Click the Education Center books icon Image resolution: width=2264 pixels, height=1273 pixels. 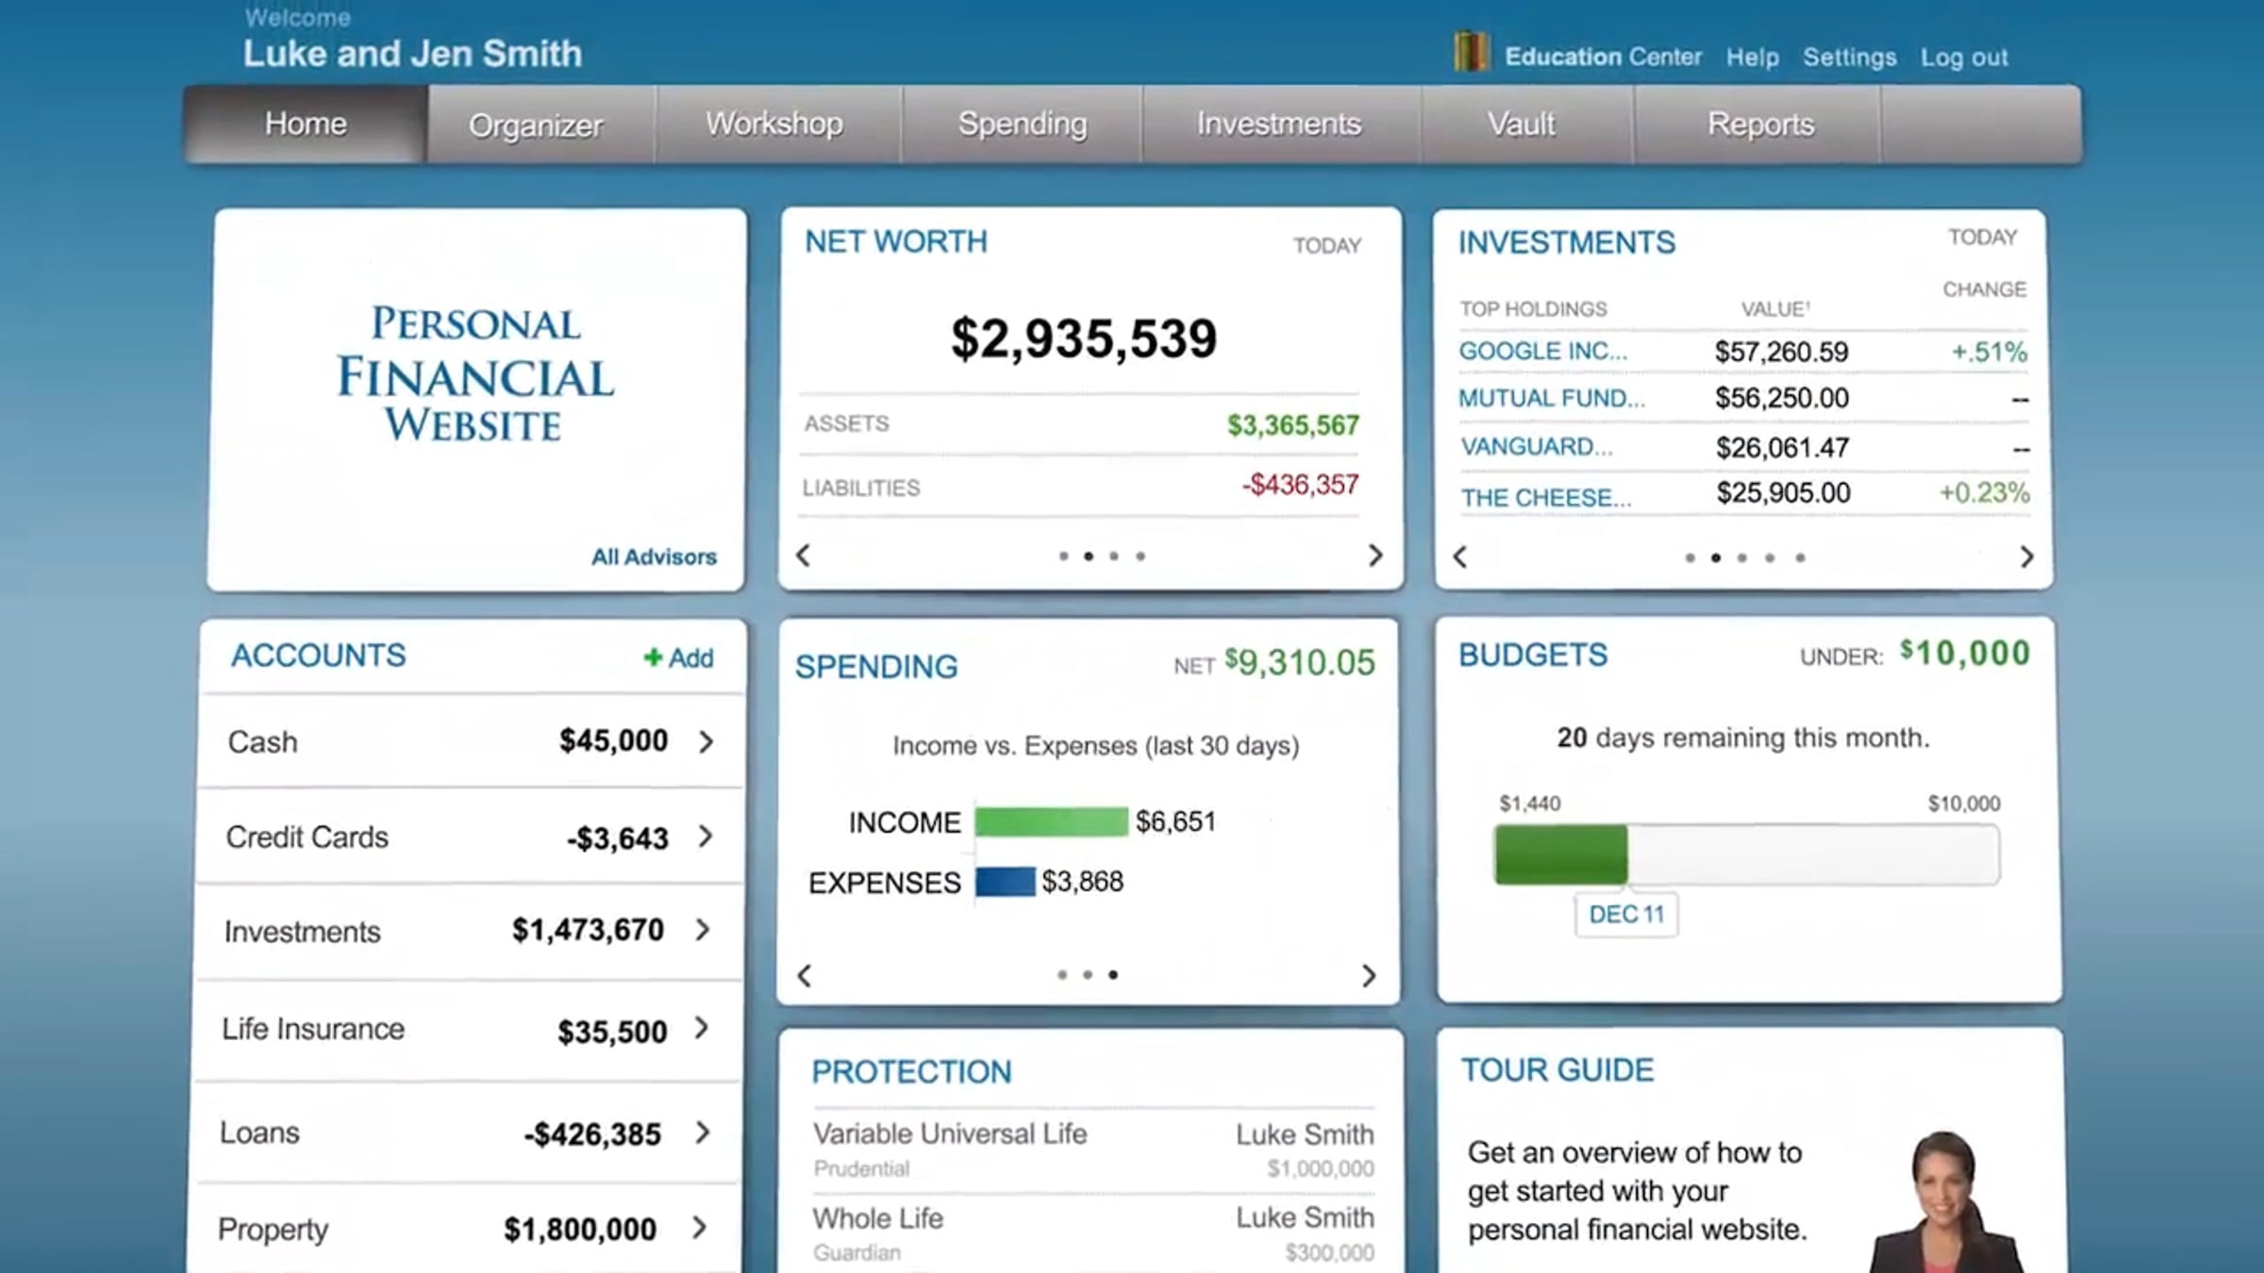tap(1470, 52)
